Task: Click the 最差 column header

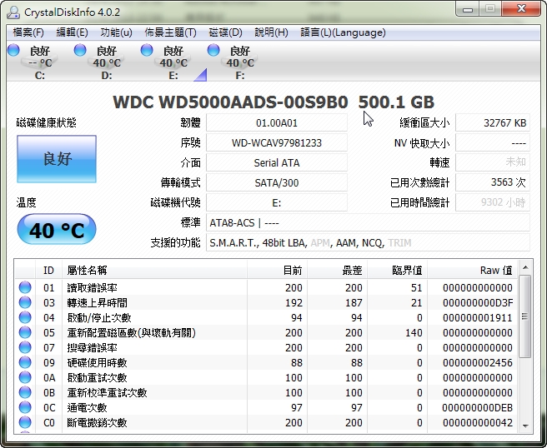Action: 338,270
